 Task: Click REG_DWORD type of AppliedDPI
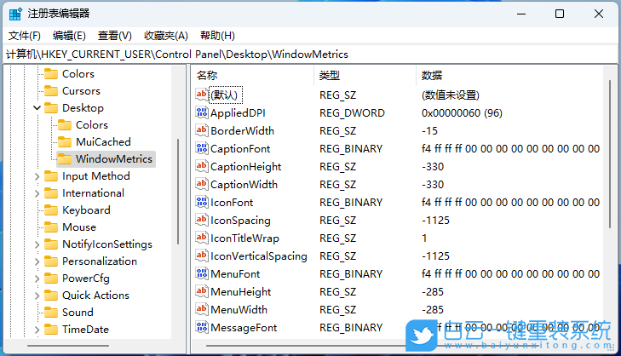pyautogui.click(x=352, y=113)
